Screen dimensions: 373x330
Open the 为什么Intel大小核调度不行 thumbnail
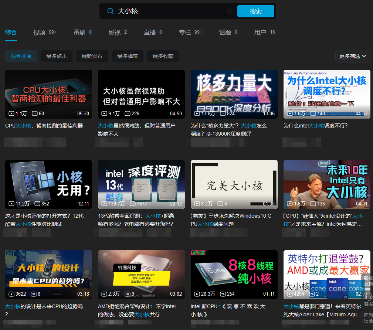[x=327, y=94]
